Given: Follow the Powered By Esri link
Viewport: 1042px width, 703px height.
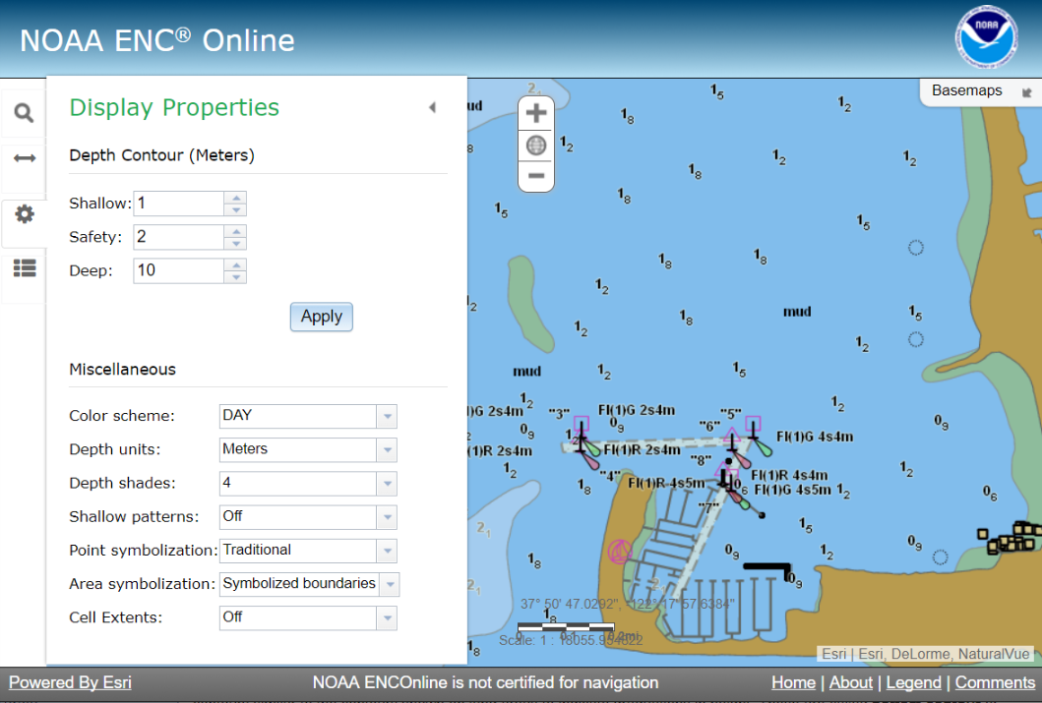Looking at the screenshot, I should [x=70, y=682].
